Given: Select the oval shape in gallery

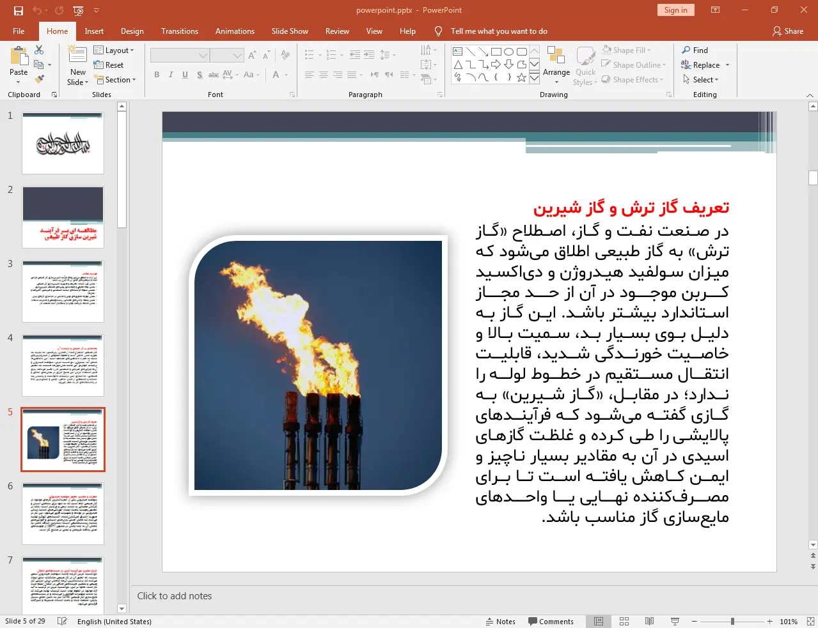Looking at the screenshot, I should click(x=508, y=52).
